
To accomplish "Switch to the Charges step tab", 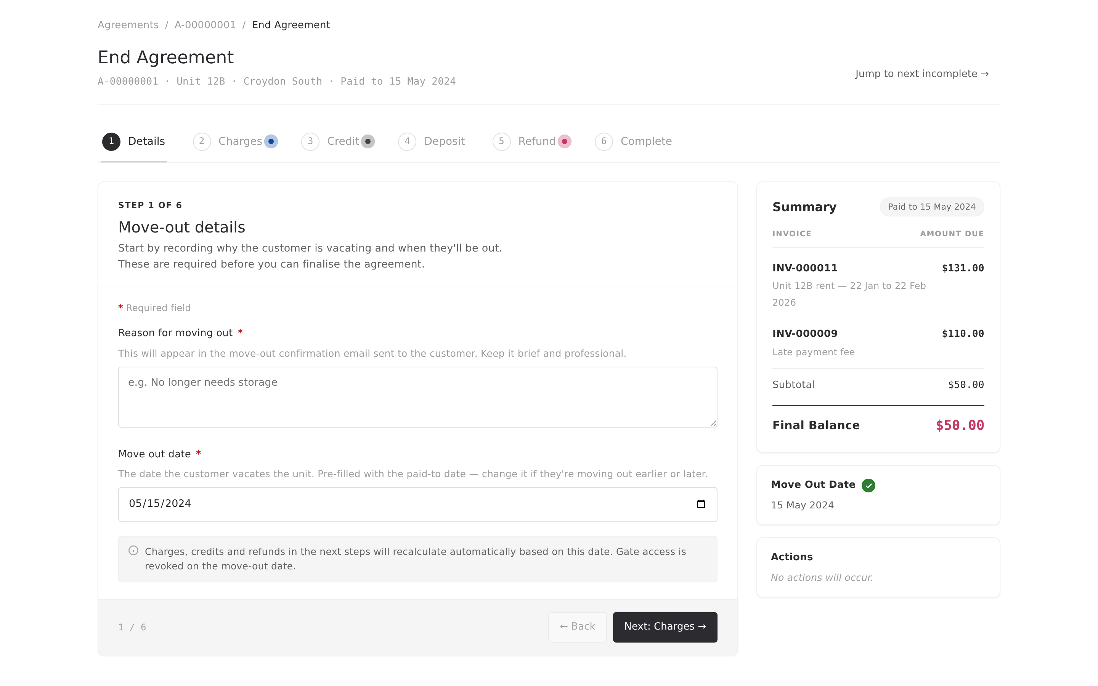I will [236, 141].
